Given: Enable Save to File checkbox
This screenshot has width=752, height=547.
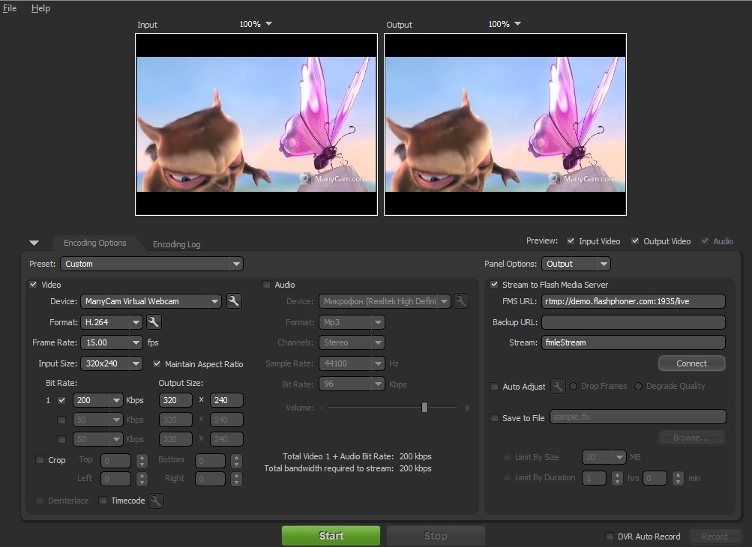Looking at the screenshot, I should coord(494,418).
